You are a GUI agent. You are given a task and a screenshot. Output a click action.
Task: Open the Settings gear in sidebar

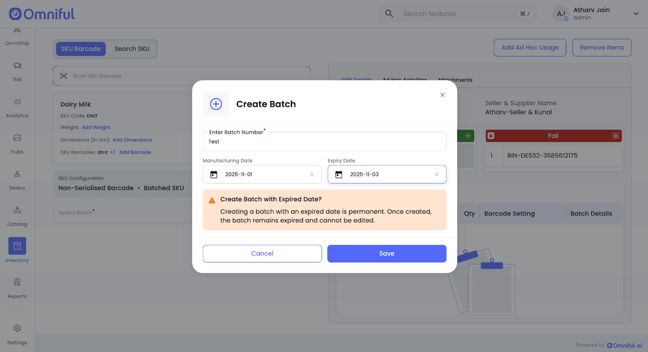tap(17, 329)
